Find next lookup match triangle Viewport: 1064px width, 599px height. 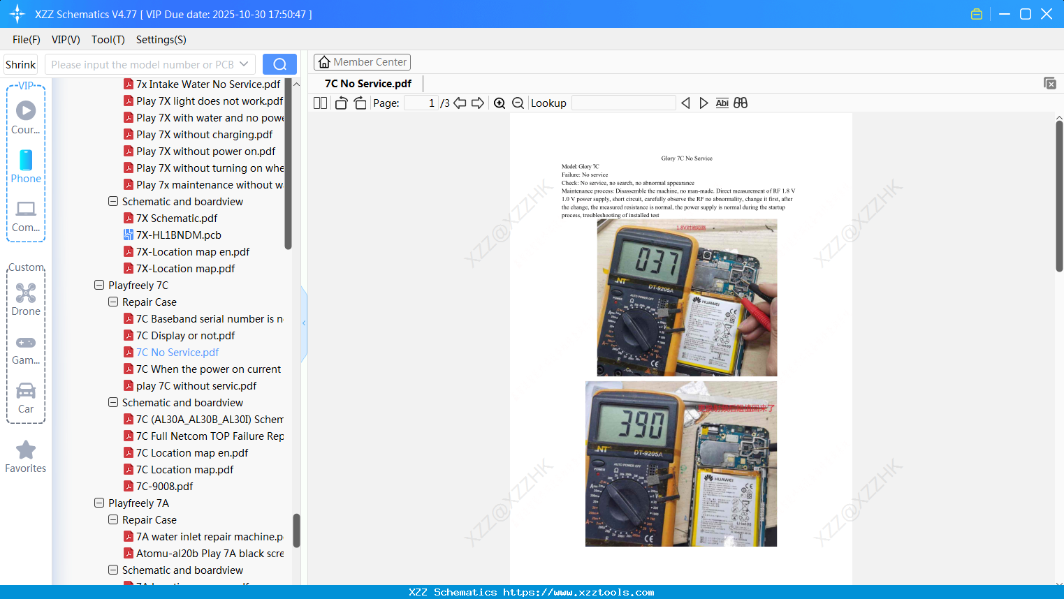pos(704,103)
